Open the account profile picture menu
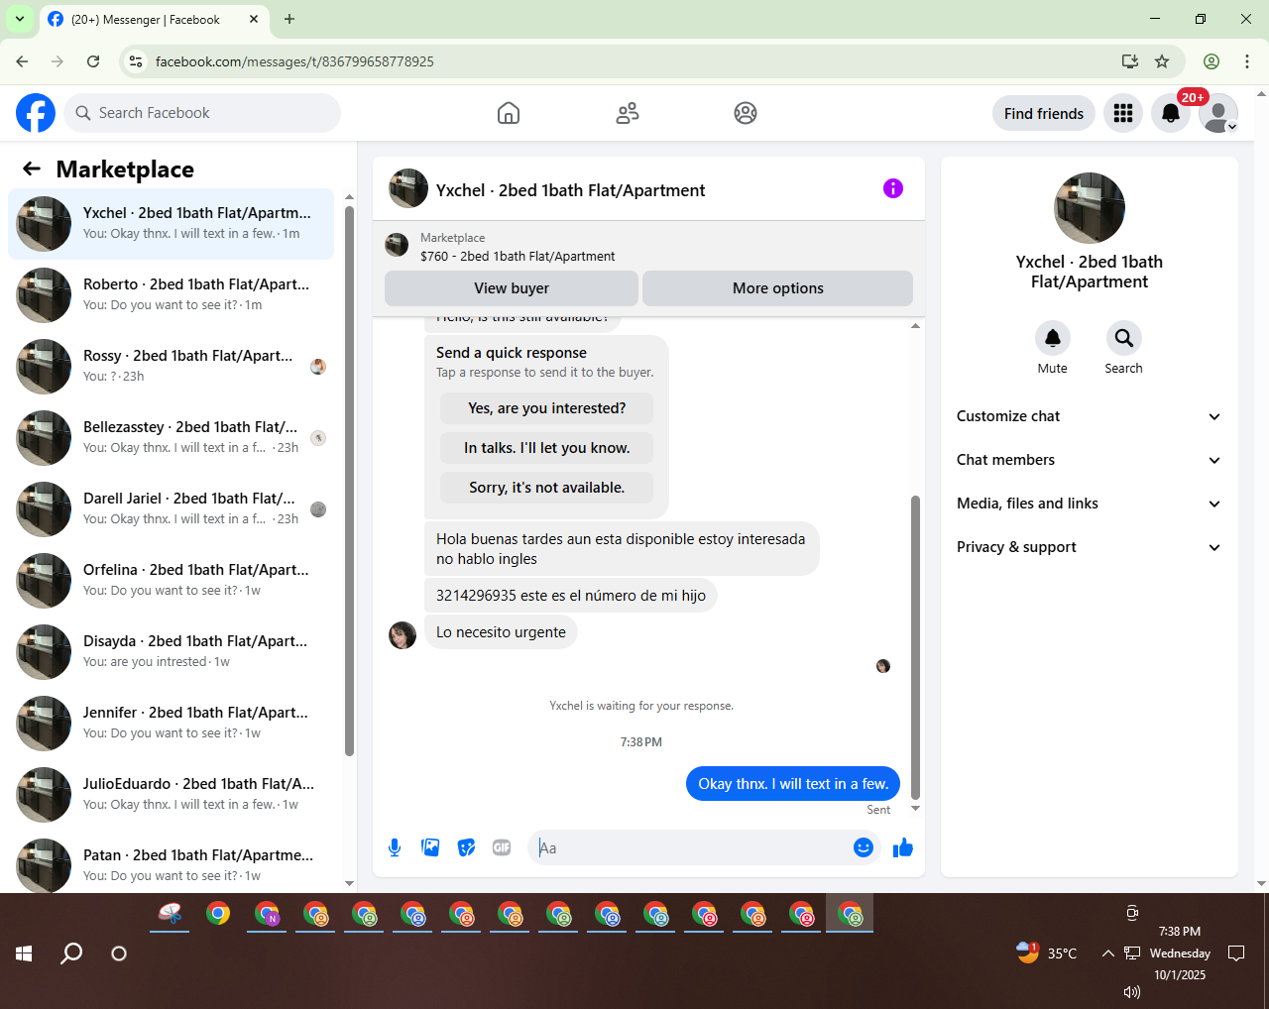The image size is (1269, 1009). coord(1218,113)
